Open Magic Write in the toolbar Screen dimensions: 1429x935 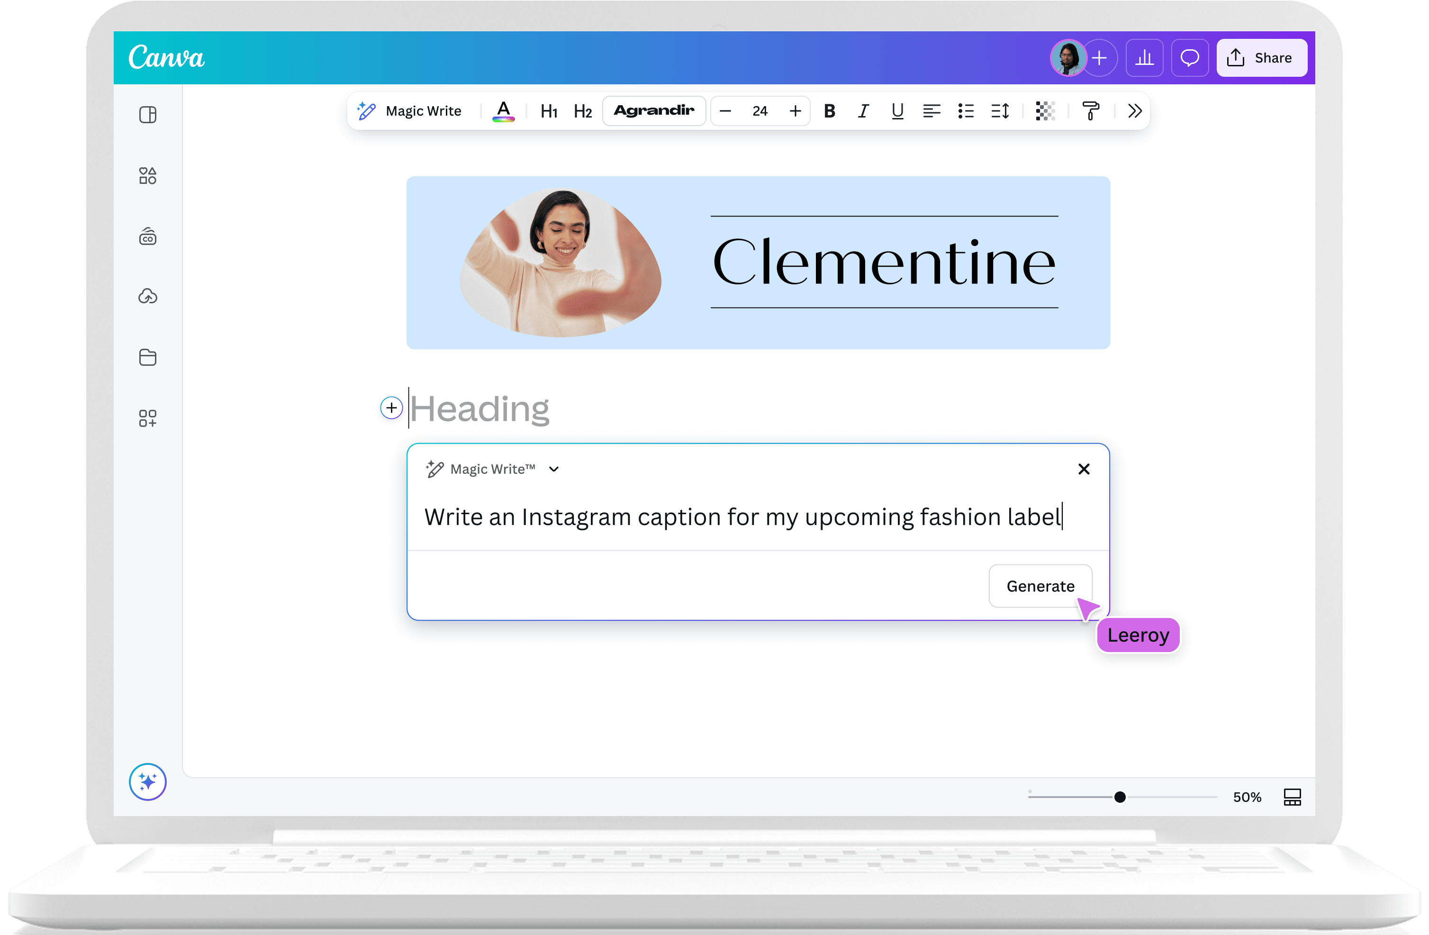point(409,111)
